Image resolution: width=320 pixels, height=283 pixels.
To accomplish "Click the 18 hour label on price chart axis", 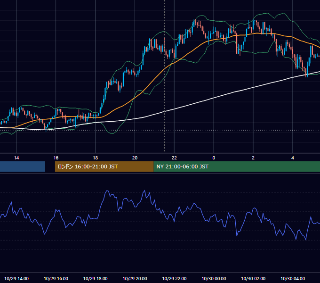I will click(96, 158).
